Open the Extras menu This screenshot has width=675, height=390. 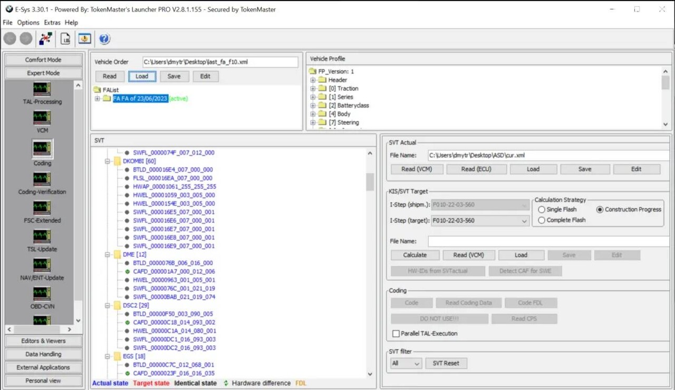52,23
